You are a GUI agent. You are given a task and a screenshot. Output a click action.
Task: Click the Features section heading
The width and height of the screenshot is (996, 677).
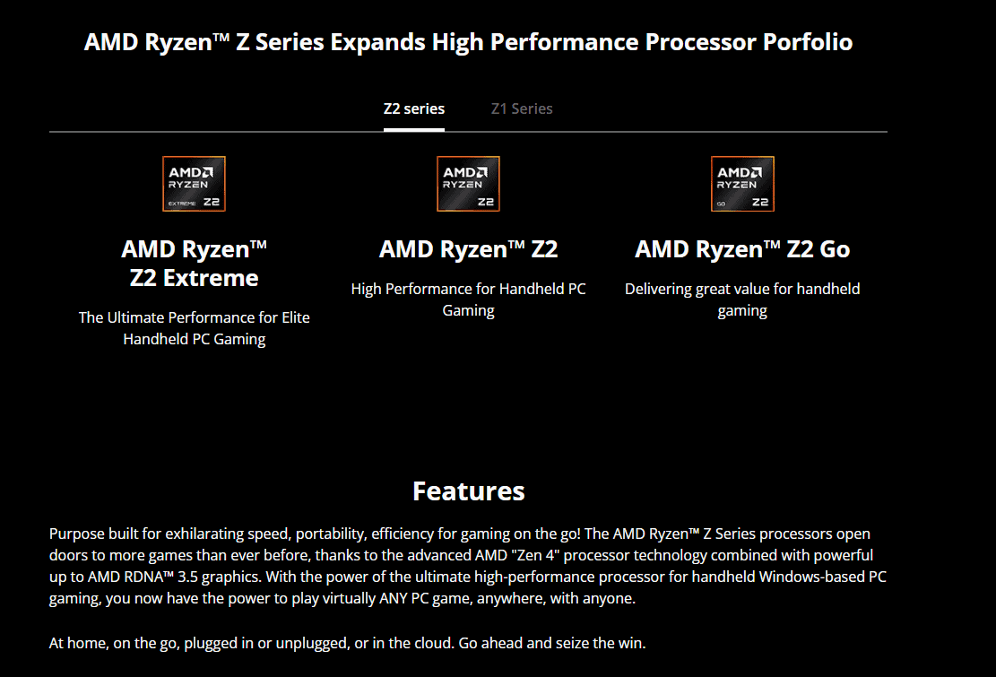coord(468,491)
